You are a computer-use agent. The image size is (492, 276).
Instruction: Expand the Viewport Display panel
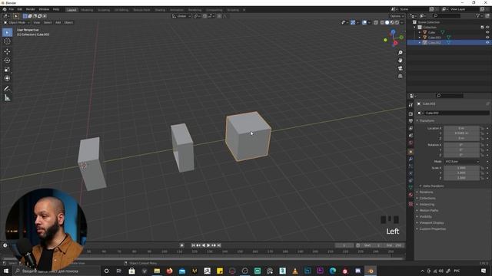[x=431, y=223]
